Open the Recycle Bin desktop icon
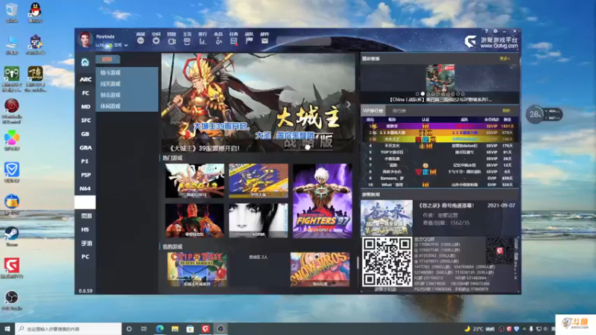596x335 pixels. (12, 13)
